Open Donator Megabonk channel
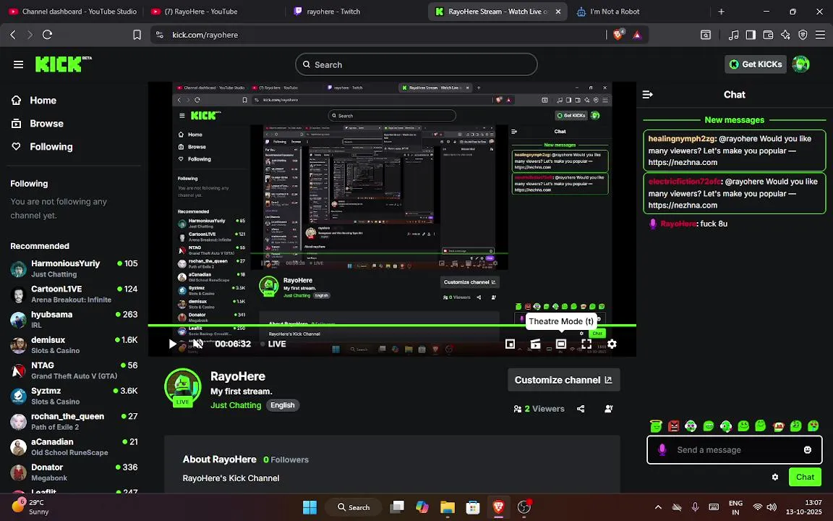 click(x=73, y=473)
